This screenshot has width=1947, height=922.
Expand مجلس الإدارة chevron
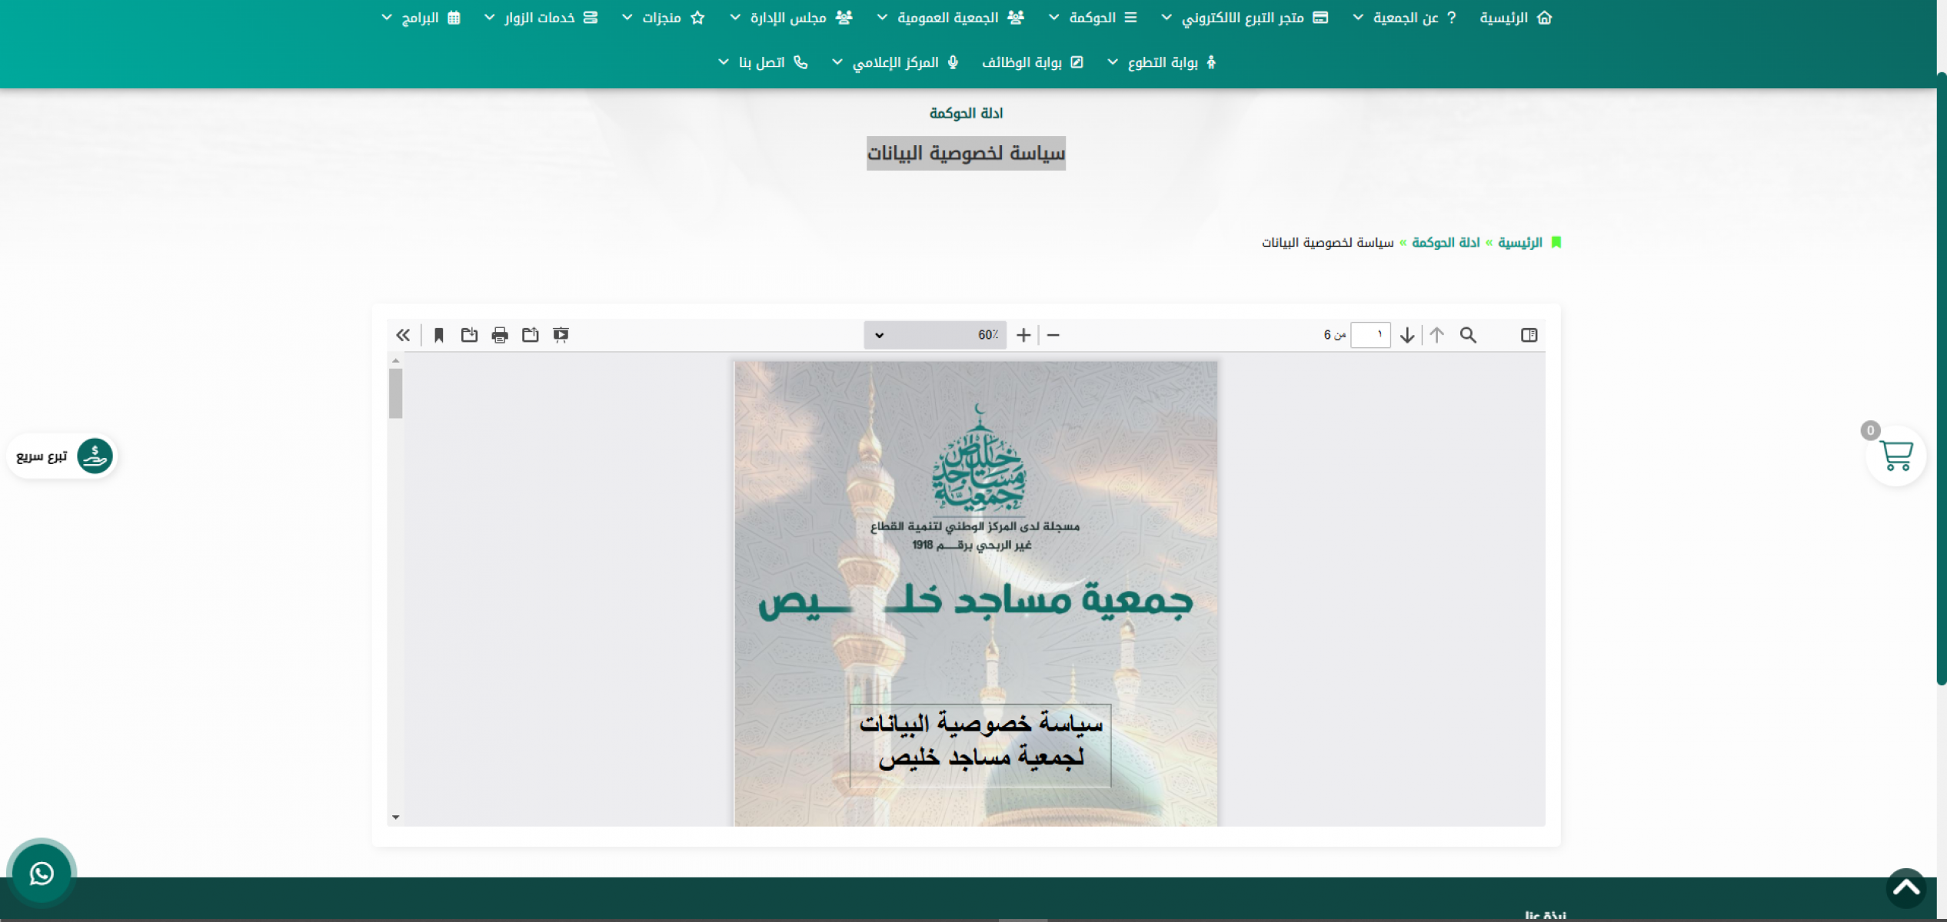pyautogui.click(x=734, y=18)
